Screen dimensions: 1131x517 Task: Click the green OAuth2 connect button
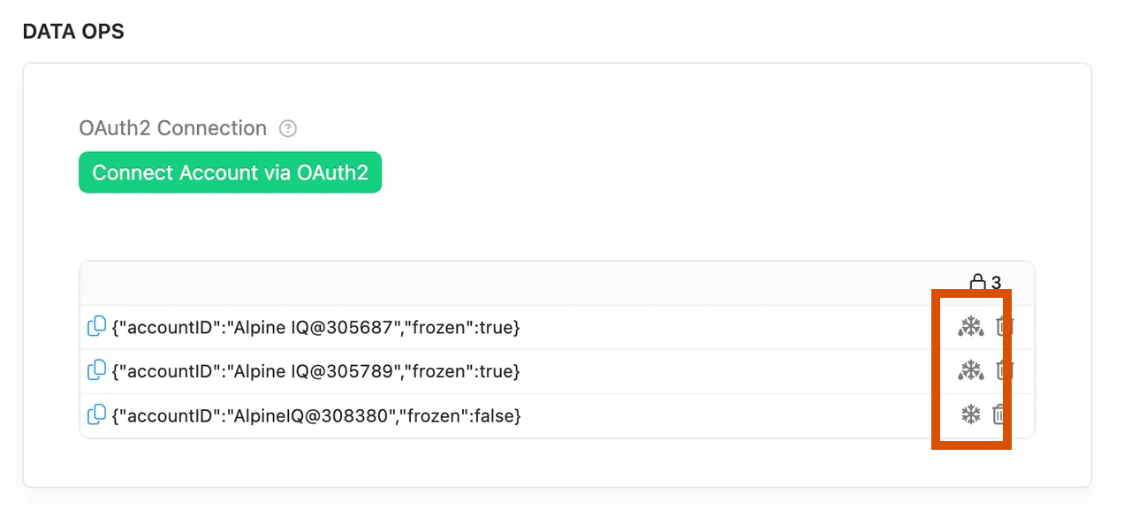pyautogui.click(x=230, y=172)
